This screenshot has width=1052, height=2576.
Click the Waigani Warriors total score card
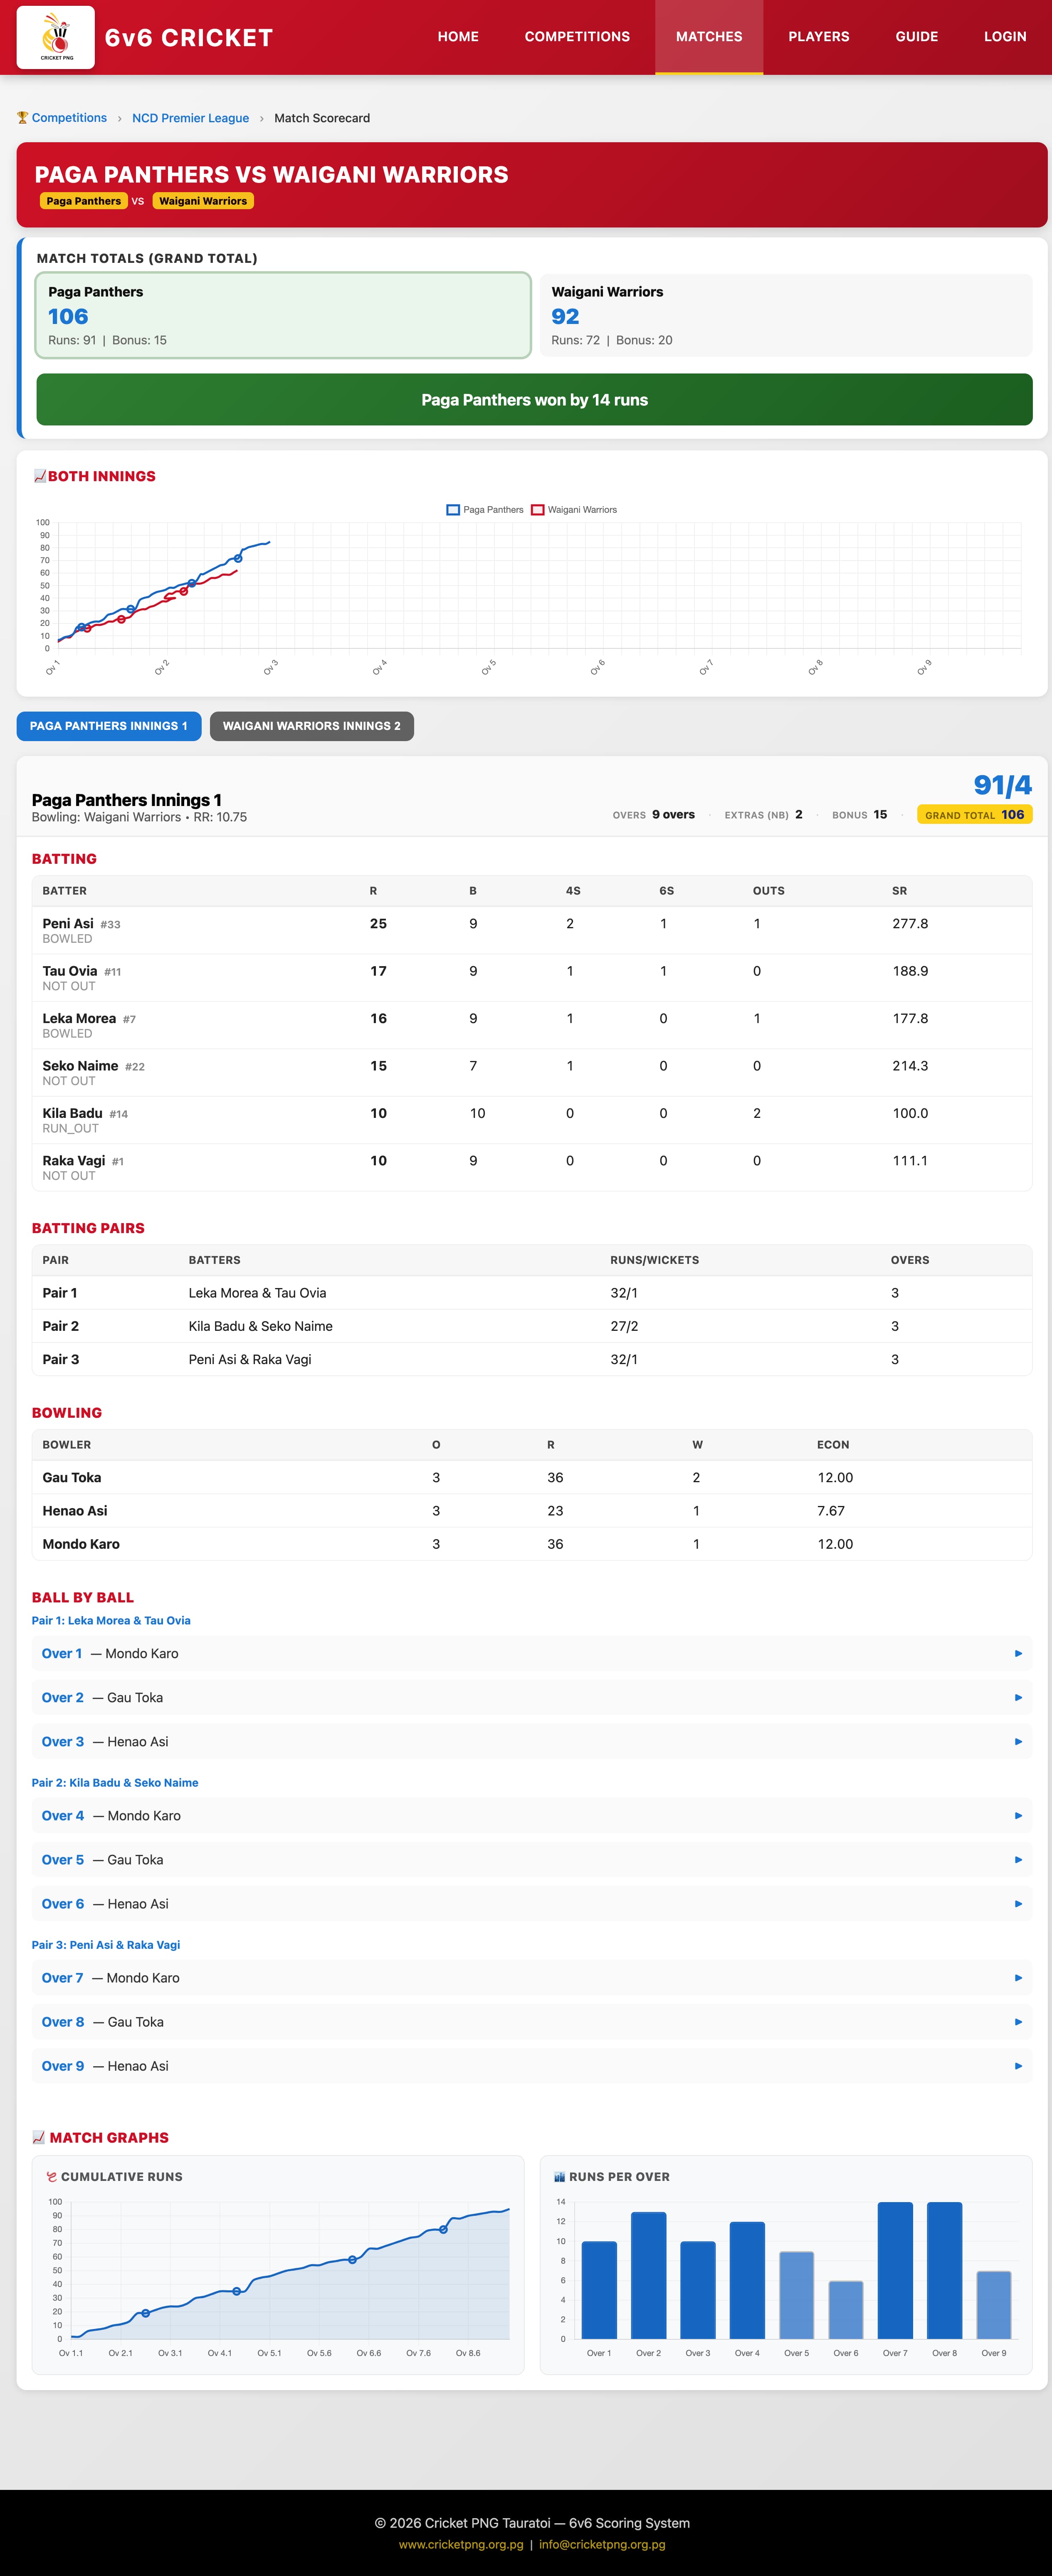[786, 315]
